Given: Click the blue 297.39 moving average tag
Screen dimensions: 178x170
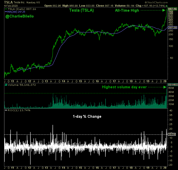Looking at the screenshot, I should click(x=172, y=27).
